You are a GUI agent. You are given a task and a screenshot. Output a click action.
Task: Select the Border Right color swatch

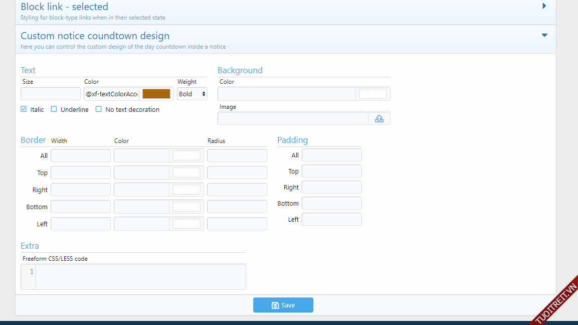click(186, 190)
